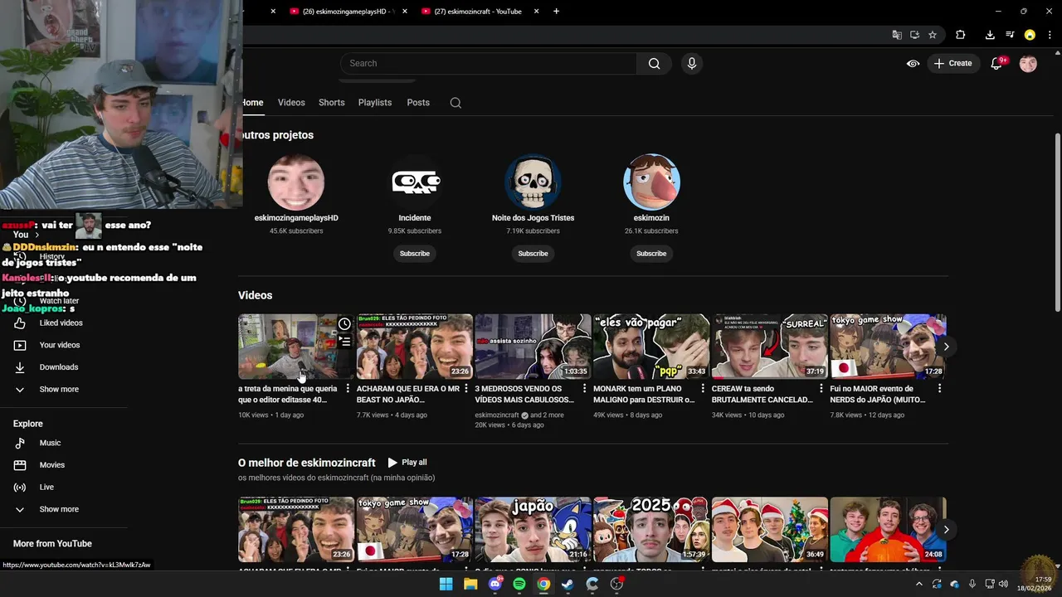This screenshot has height=597, width=1062.
Task: Open Chrome downloads icon
Action: [x=990, y=35]
